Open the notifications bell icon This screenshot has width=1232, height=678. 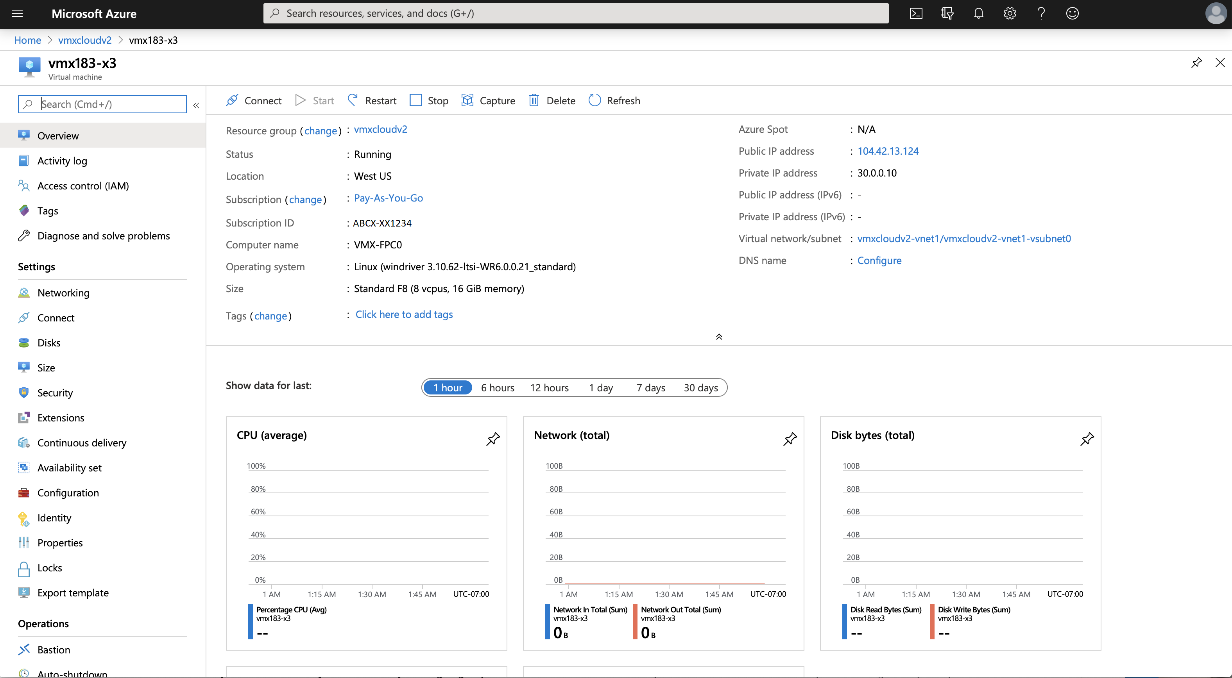978,13
